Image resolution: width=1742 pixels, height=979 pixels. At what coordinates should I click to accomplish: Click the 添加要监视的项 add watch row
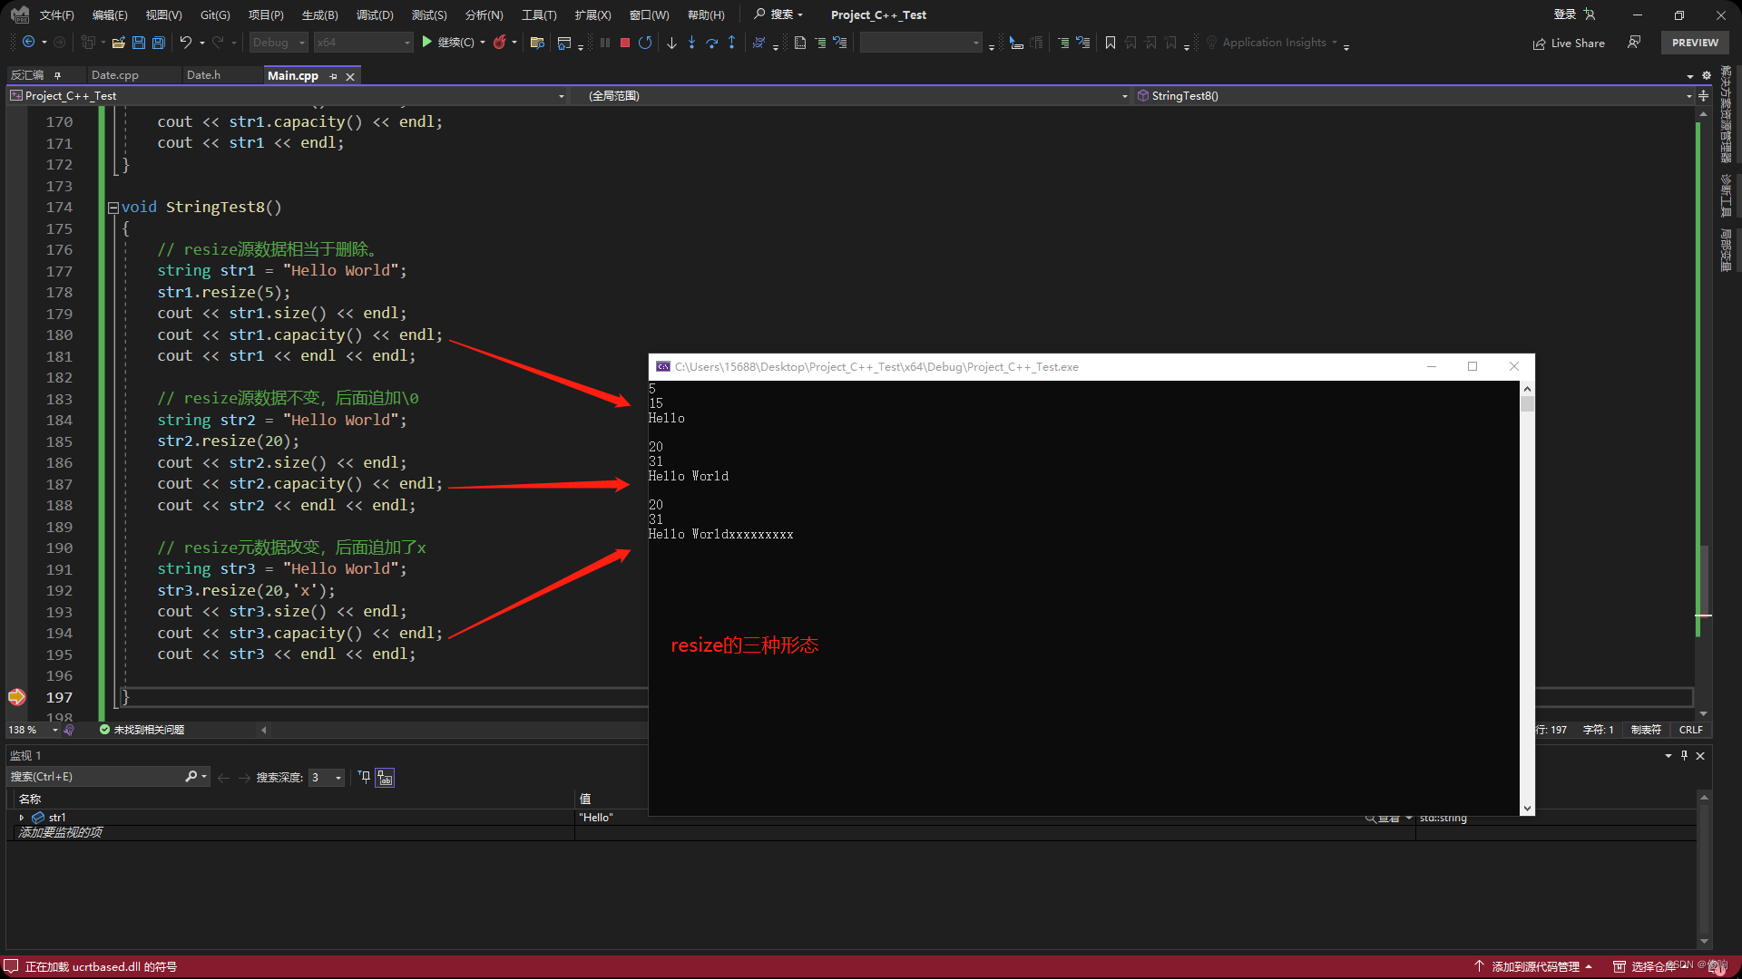pos(290,833)
